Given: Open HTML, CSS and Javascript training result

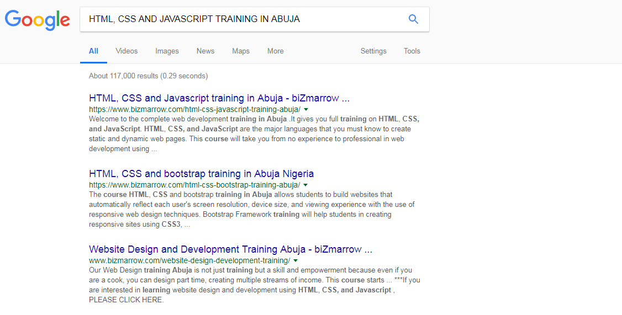Looking at the screenshot, I should tap(219, 98).
